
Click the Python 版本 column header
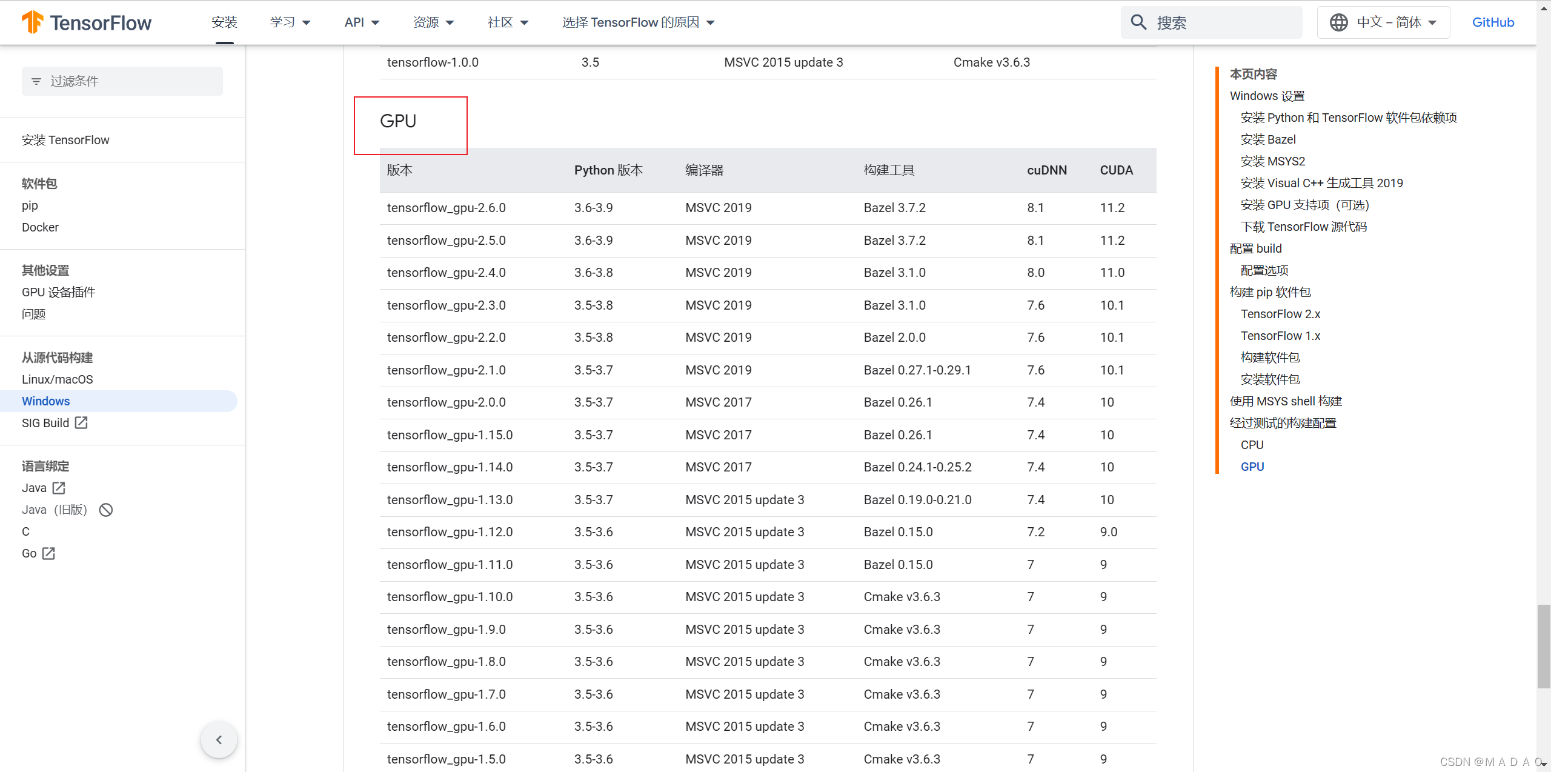pos(608,170)
